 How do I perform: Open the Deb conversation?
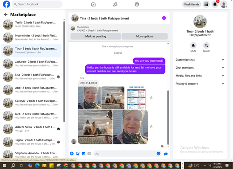[32, 116]
